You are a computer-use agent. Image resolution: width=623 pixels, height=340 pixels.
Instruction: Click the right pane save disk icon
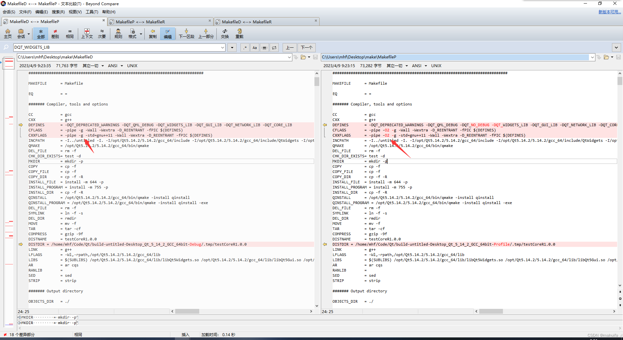[x=618, y=57]
